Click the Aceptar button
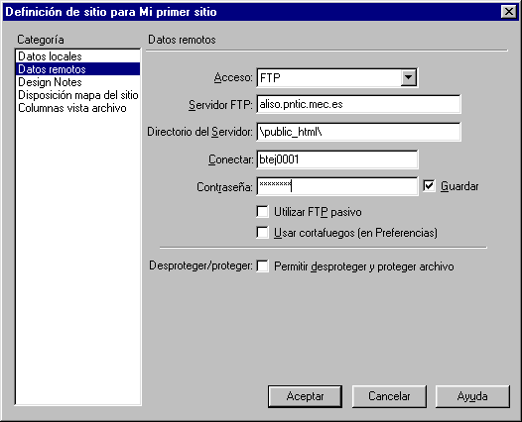This screenshot has width=522, height=422. [305, 396]
